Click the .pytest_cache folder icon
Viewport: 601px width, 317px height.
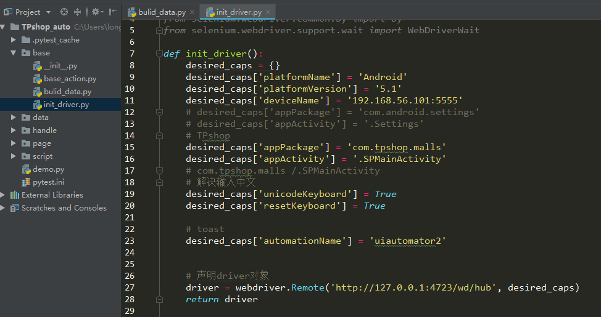pos(26,40)
